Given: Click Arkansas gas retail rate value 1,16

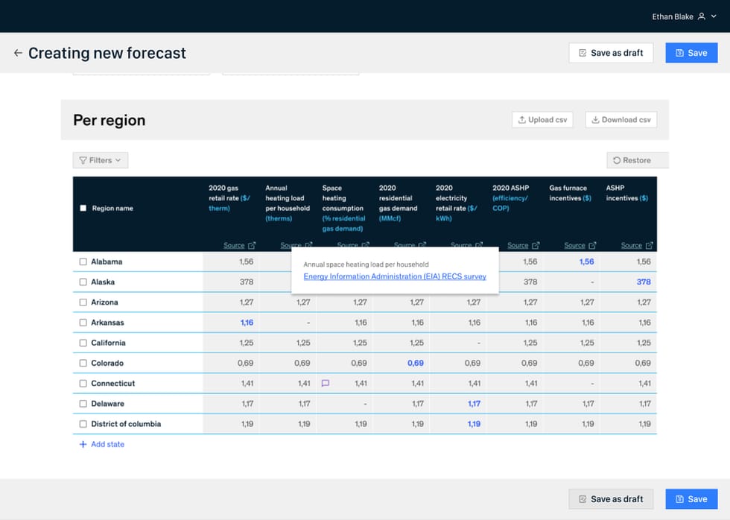Looking at the screenshot, I should pyautogui.click(x=247, y=322).
